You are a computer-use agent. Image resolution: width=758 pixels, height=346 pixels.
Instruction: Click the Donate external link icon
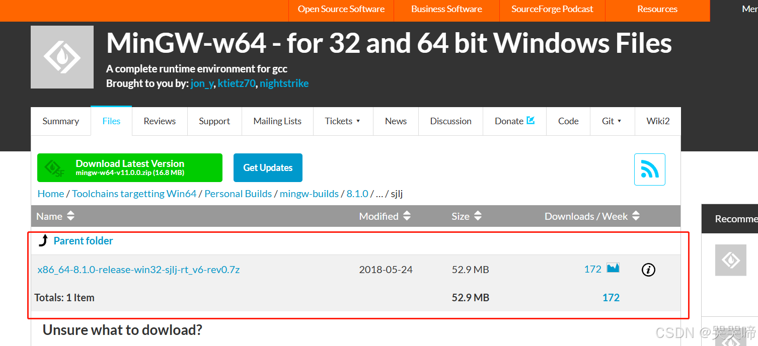530,120
